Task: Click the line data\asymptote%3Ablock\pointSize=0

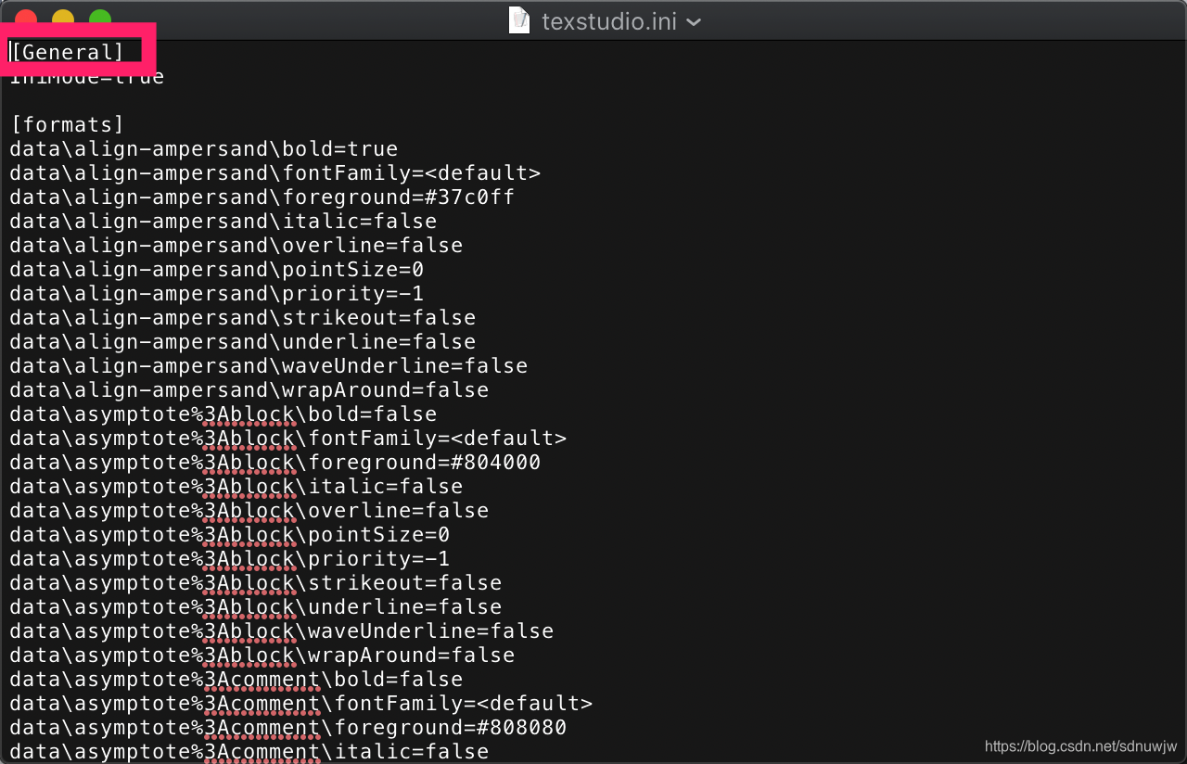Action: 230,535
